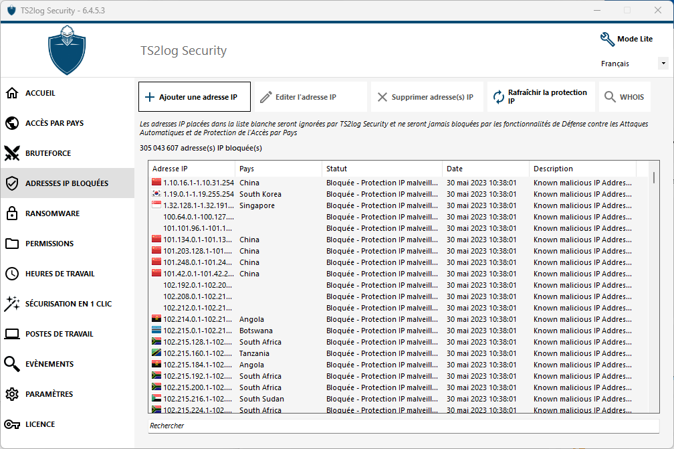Click the shield icon for Adresses IP bloquées
Screen dimensions: 674x449
(12, 183)
